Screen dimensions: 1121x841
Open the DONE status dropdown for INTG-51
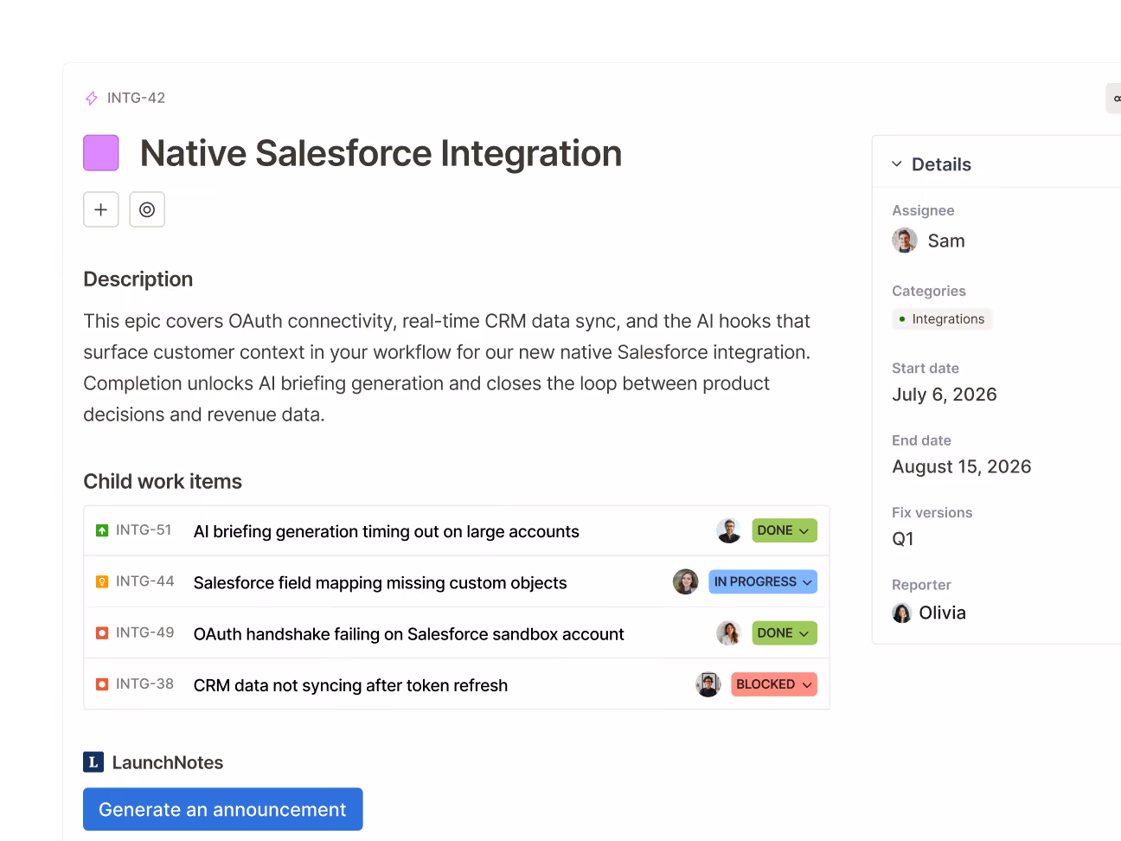tap(785, 530)
